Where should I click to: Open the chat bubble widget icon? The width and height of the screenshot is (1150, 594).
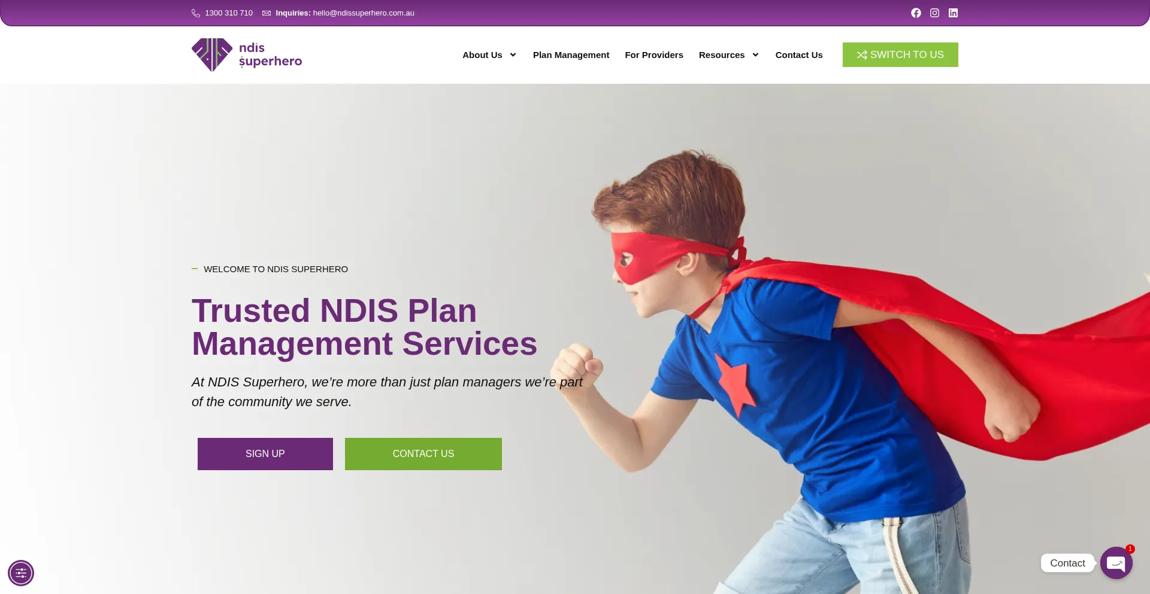pos(1116,563)
